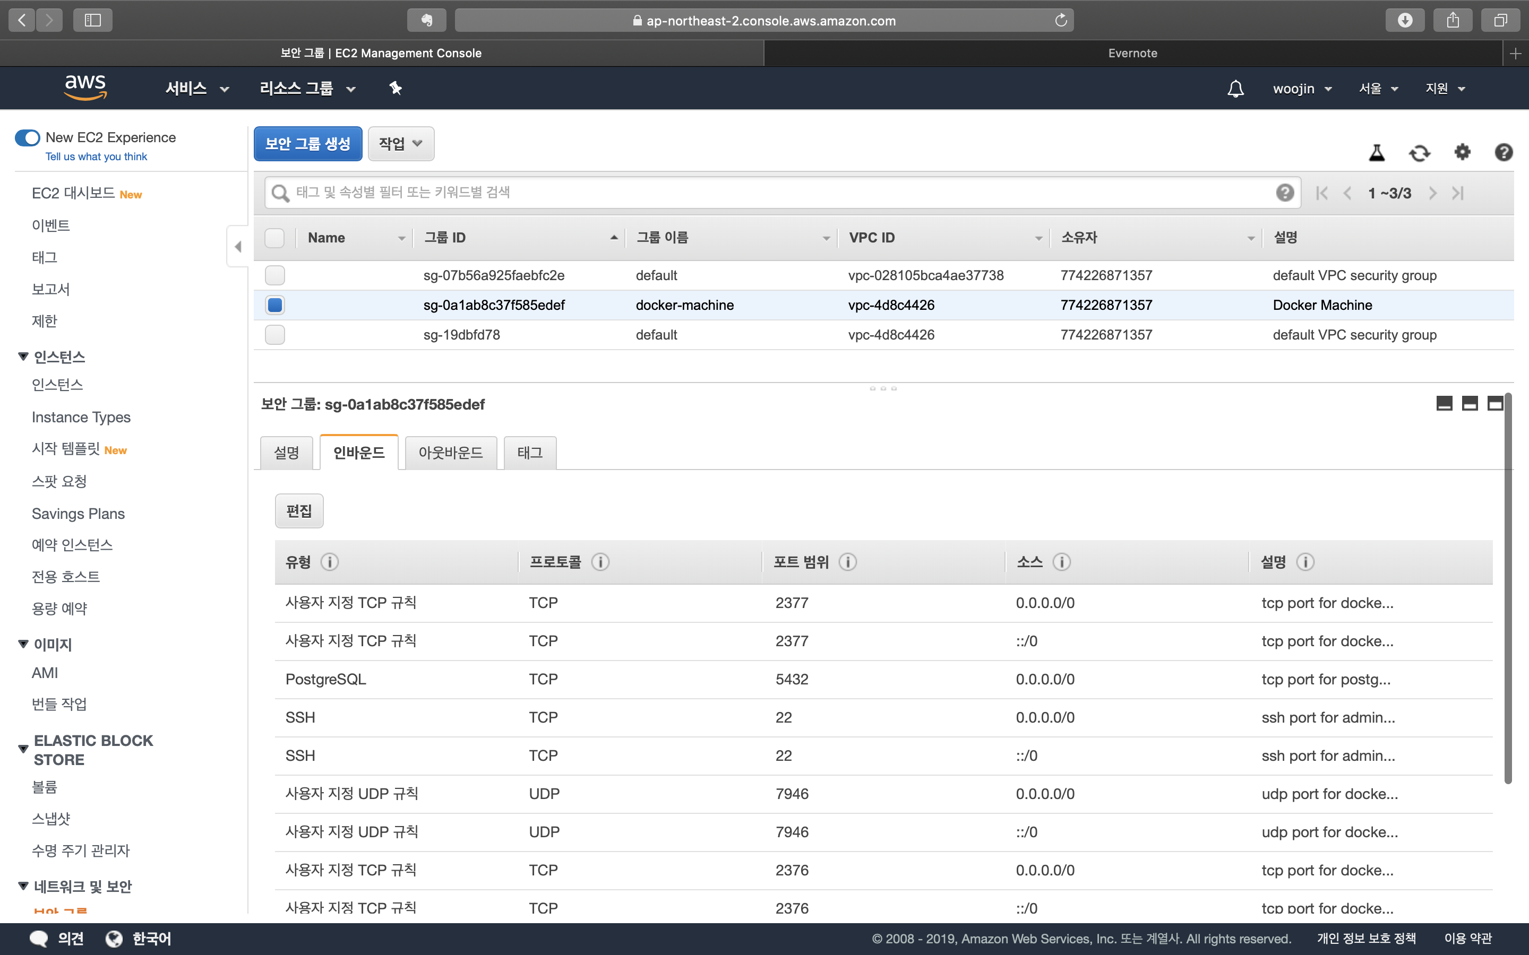The width and height of the screenshot is (1529, 955).
Task: Show info for the 소스 column
Action: tap(1061, 561)
